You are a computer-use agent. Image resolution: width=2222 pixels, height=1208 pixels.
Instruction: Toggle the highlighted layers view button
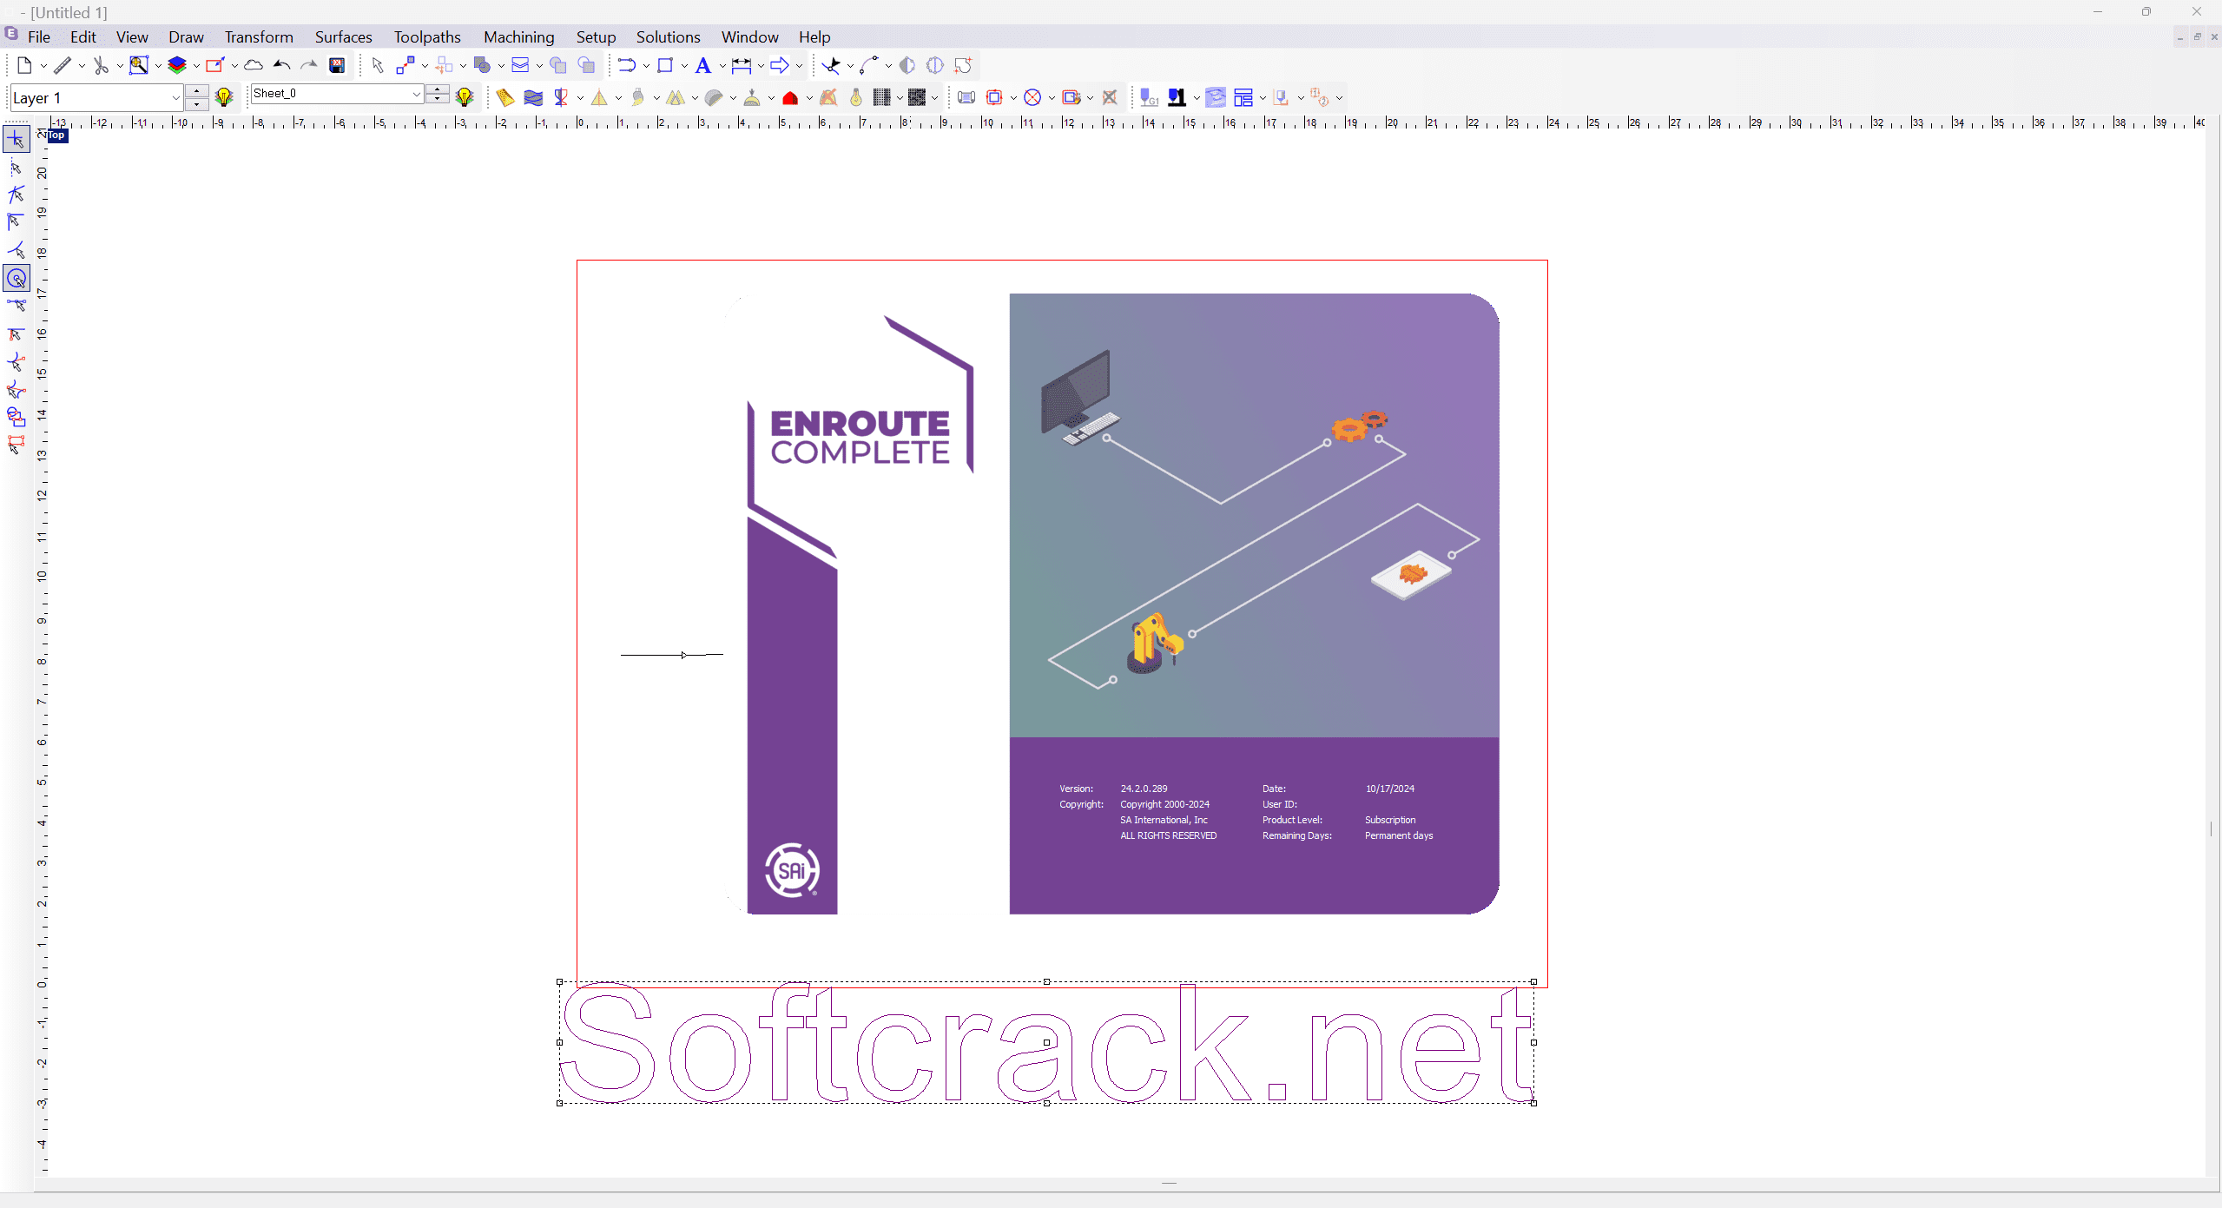click(x=1216, y=97)
